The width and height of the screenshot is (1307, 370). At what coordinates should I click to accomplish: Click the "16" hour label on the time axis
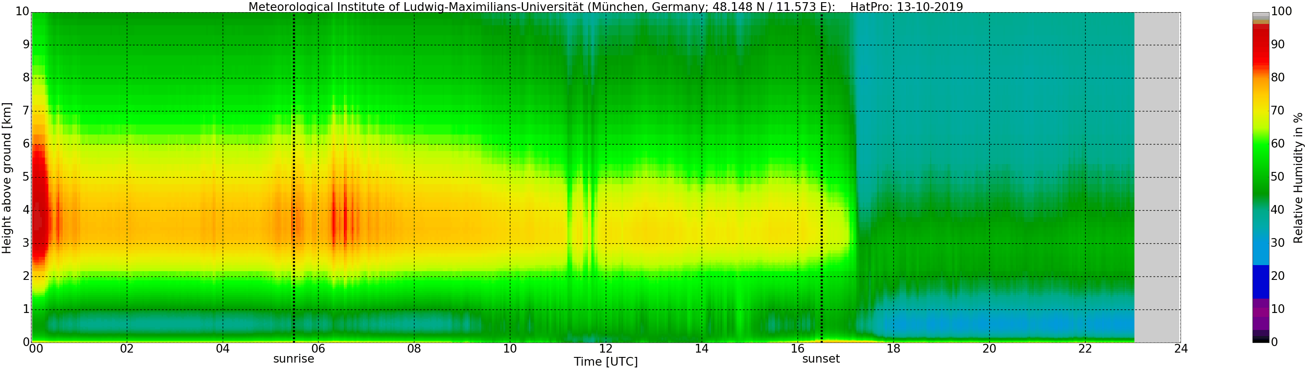(798, 349)
